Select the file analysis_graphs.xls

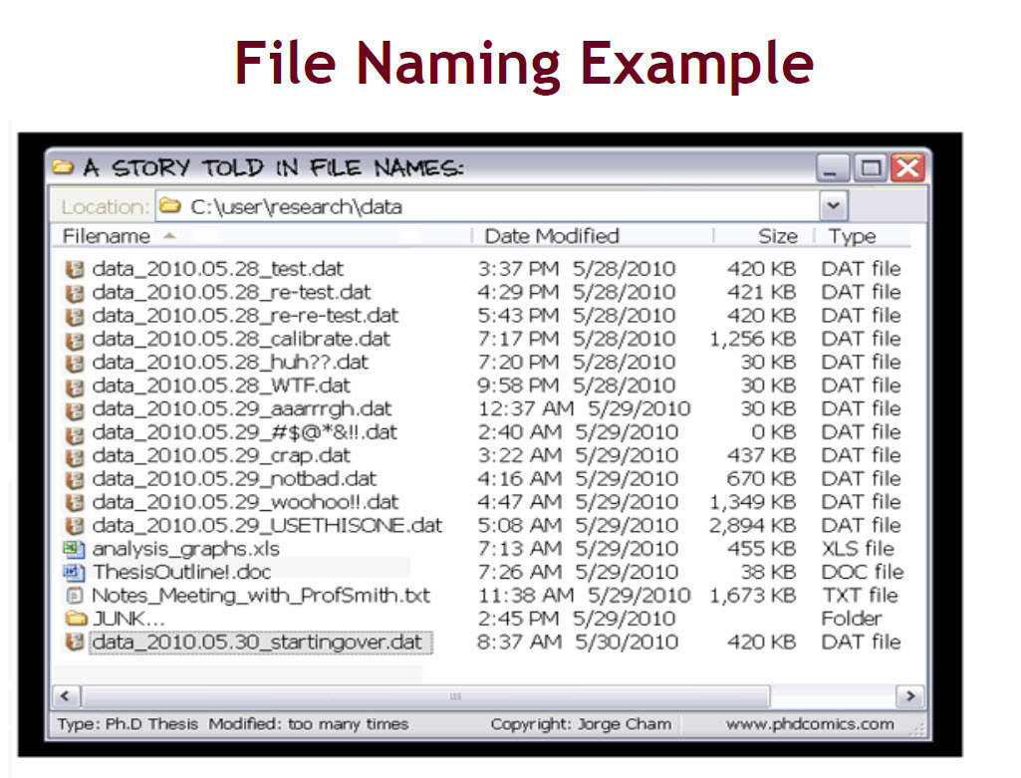point(186,549)
